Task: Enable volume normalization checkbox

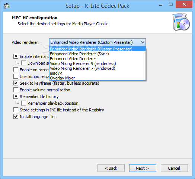Action: pos(16,90)
